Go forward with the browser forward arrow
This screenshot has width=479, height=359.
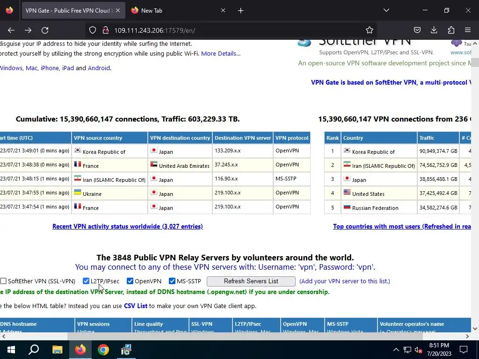pos(28,30)
